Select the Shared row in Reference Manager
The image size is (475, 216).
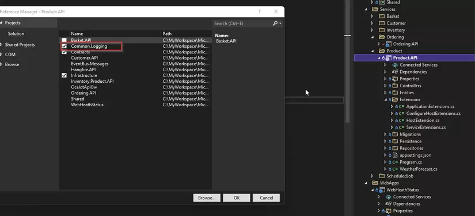[x=135, y=99]
